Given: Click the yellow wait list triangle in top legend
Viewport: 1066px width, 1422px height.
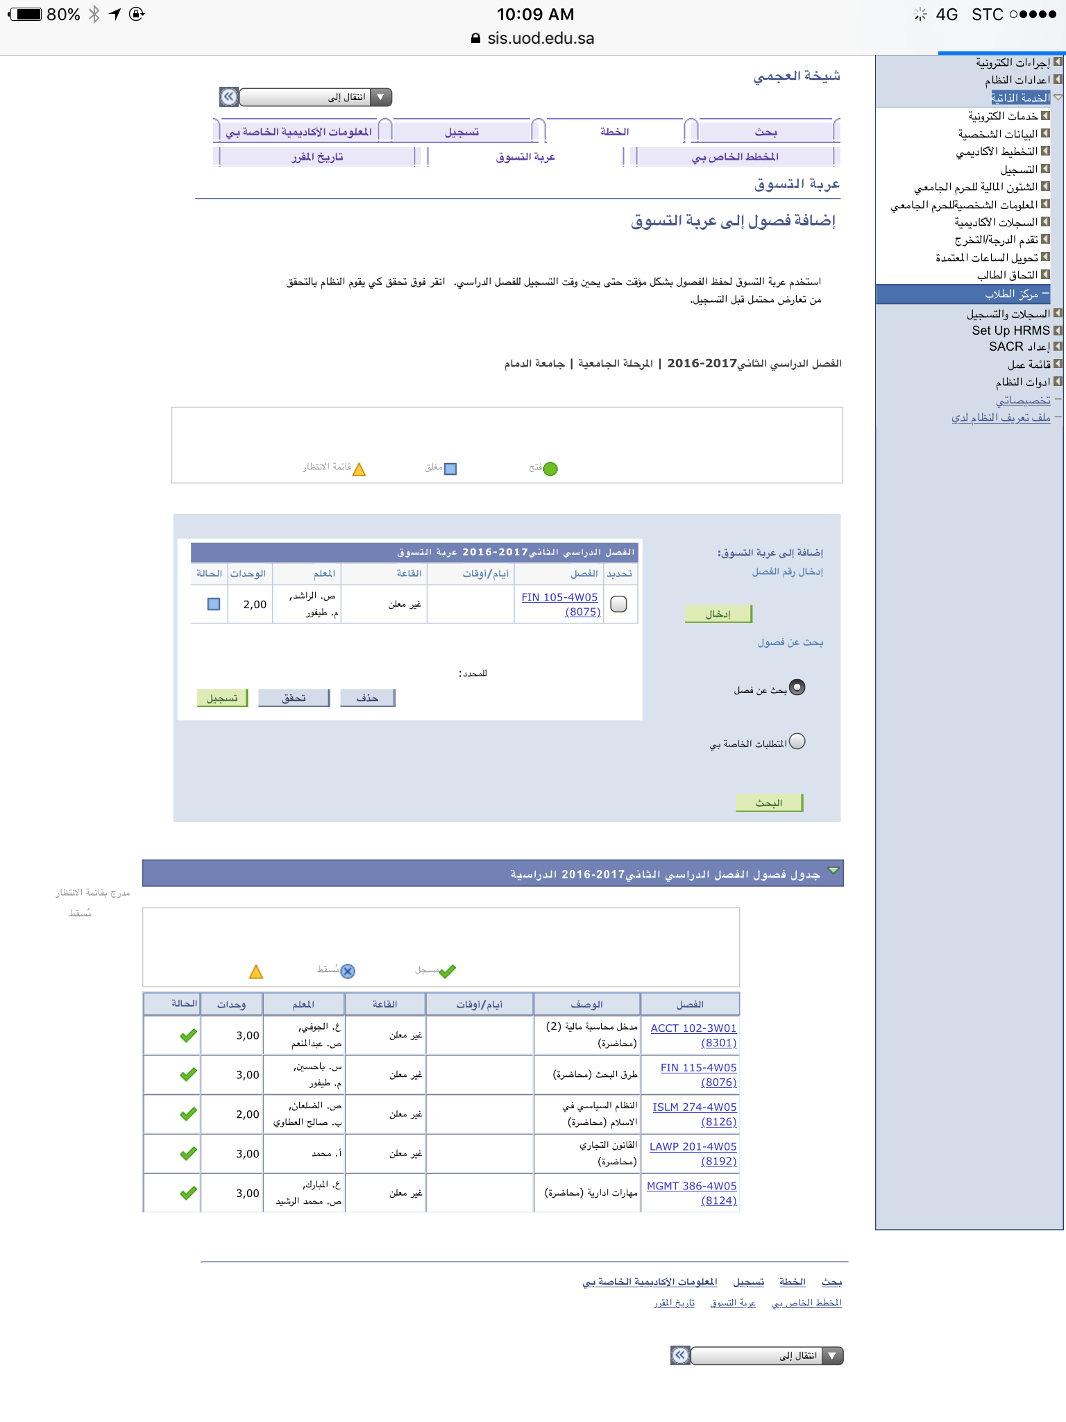Looking at the screenshot, I should [359, 469].
